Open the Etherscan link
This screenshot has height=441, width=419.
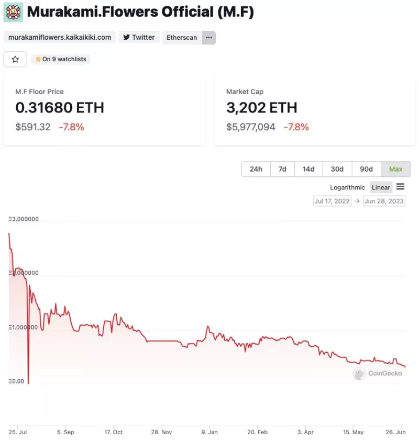point(182,38)
